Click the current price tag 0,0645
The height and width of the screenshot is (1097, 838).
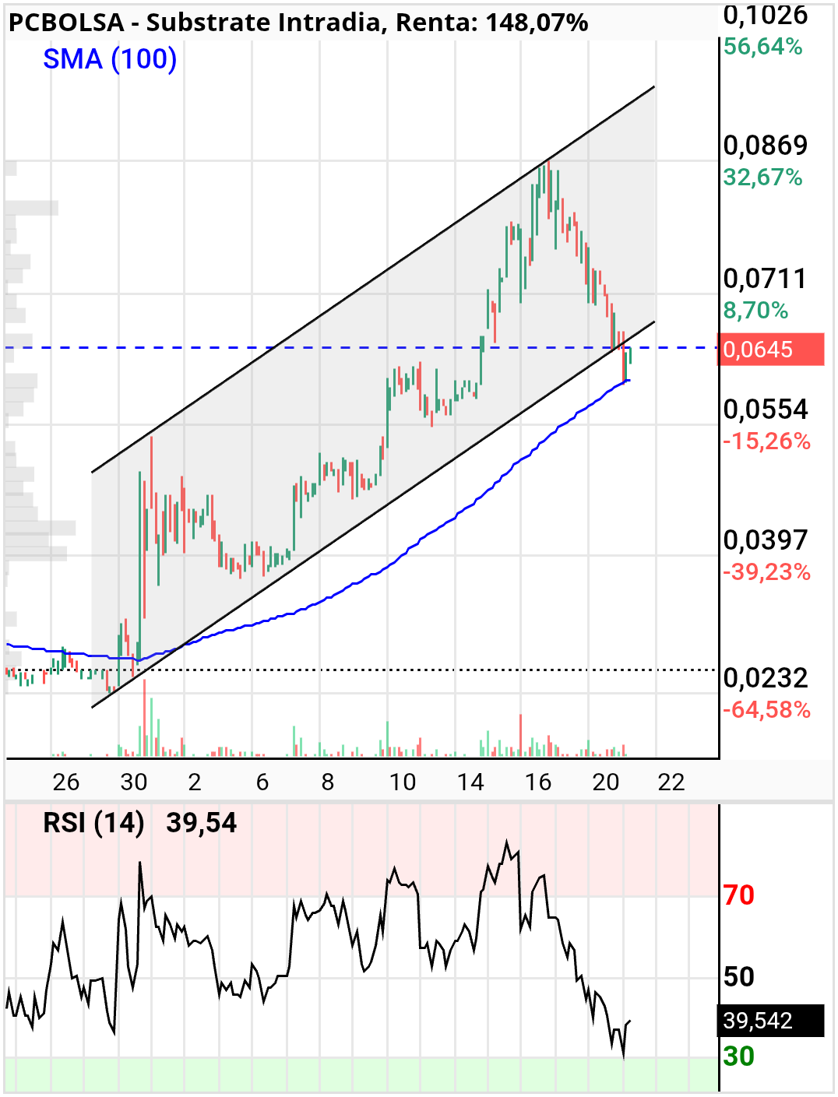pyautogui.click(x=772, y=350)
